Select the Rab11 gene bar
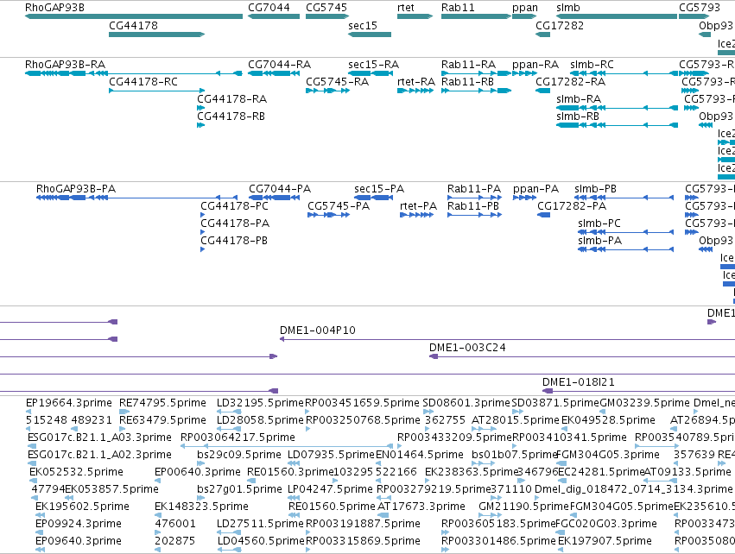 click(x=476, y=16)
